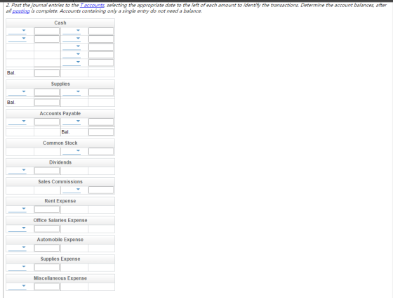This screenshot has height=298, width=393.
Task: Open Supplies Expense date dropdown
Action: pyautogui.click(x=18, y=267)
